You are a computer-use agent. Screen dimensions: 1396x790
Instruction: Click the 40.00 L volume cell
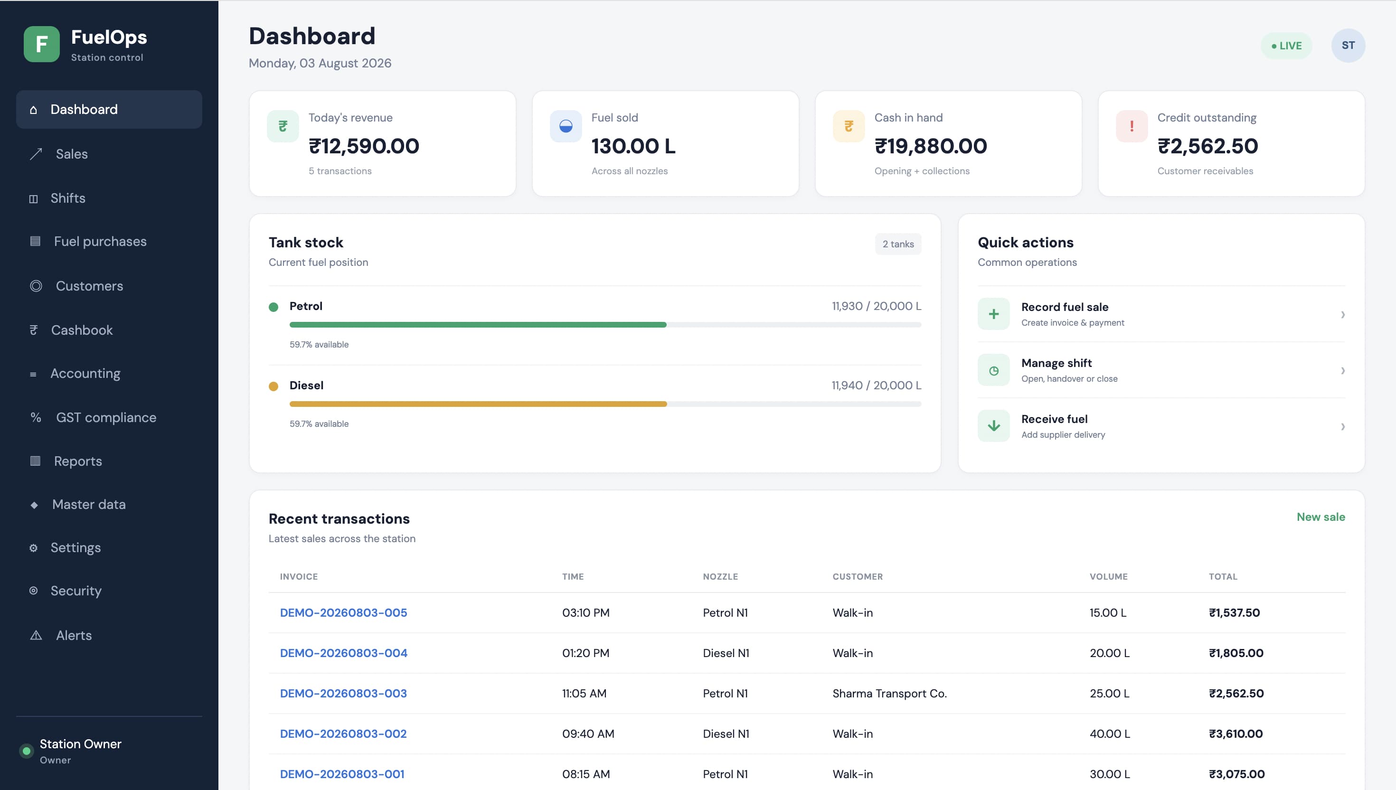[x=1110, y=734]
